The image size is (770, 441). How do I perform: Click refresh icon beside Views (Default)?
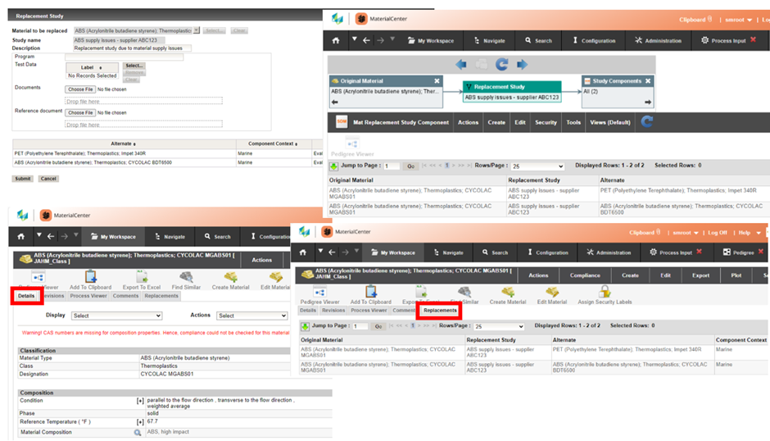[647, 121]
